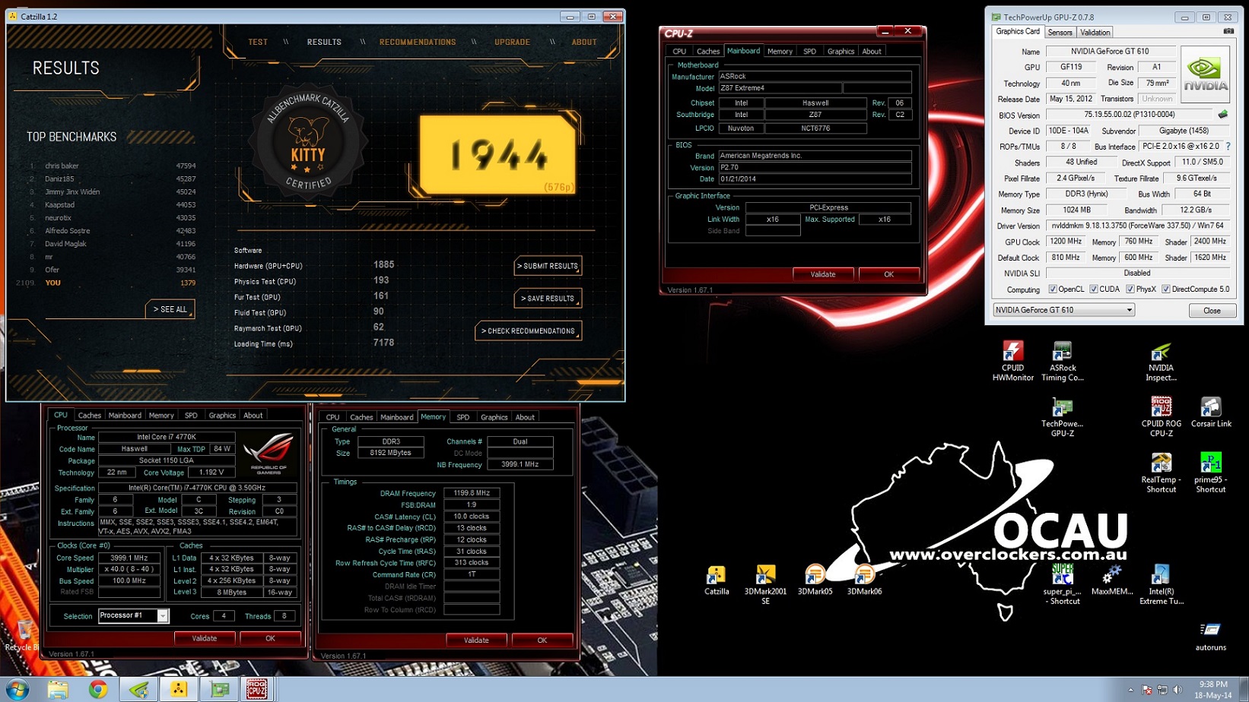Screen dimensions: 1249x702
Task: Click the GPU-Z screenshot camera icon
Action: pos(1228,32)
